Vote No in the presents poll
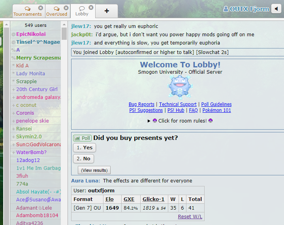 (x=83, y=159)
